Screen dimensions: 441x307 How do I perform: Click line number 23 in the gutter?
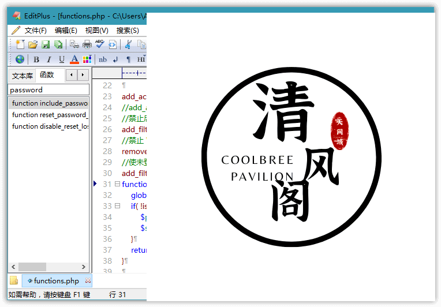107,96
